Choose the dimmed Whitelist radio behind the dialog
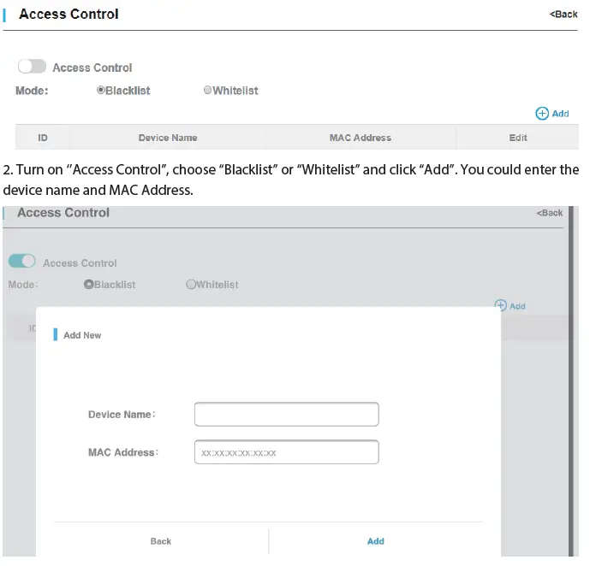596x566 pixels. [x=191, y=285]
